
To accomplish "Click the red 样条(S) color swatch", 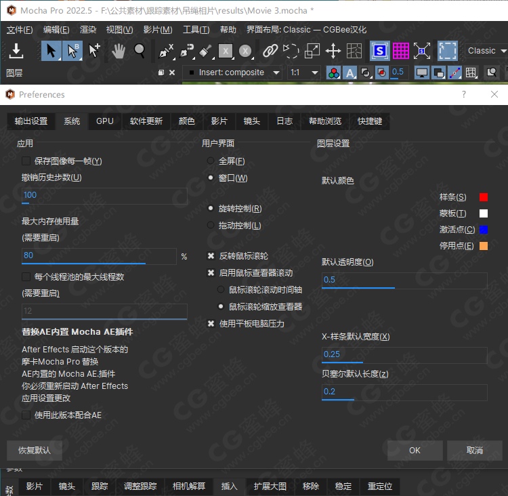I will tap(484, 197).
